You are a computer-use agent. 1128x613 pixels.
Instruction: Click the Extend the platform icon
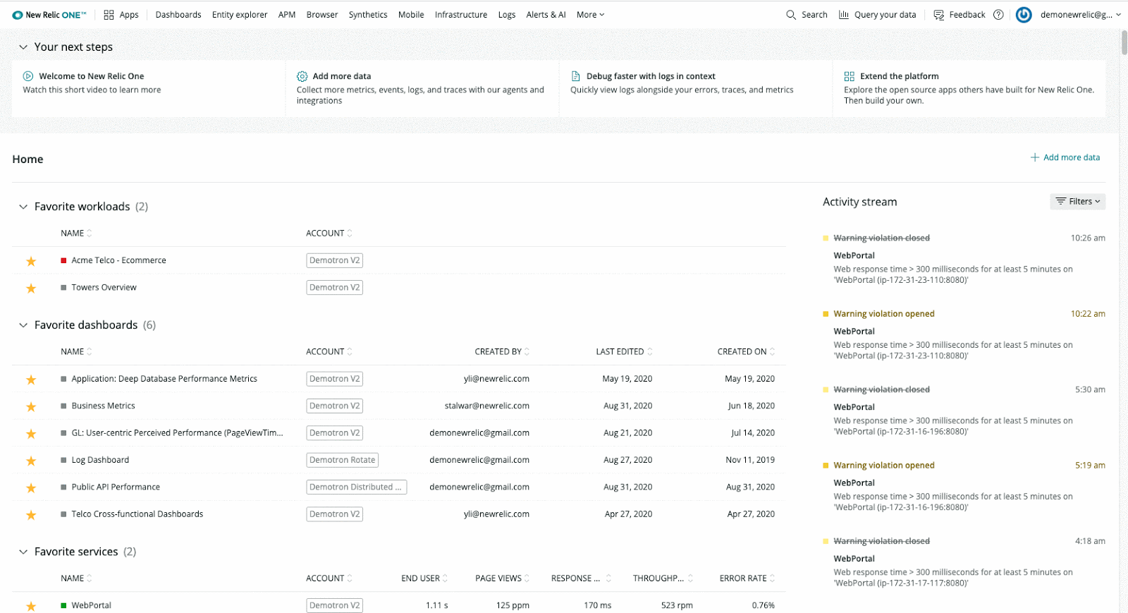[x=849, y=76]
